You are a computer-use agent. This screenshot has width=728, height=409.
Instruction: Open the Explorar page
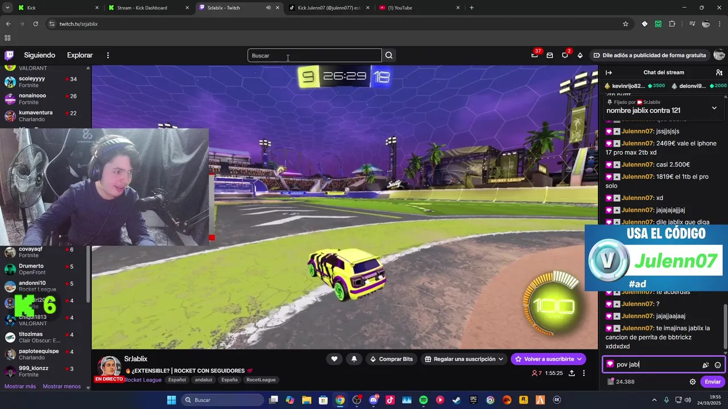pyautogui.click(x=80, y=55)
